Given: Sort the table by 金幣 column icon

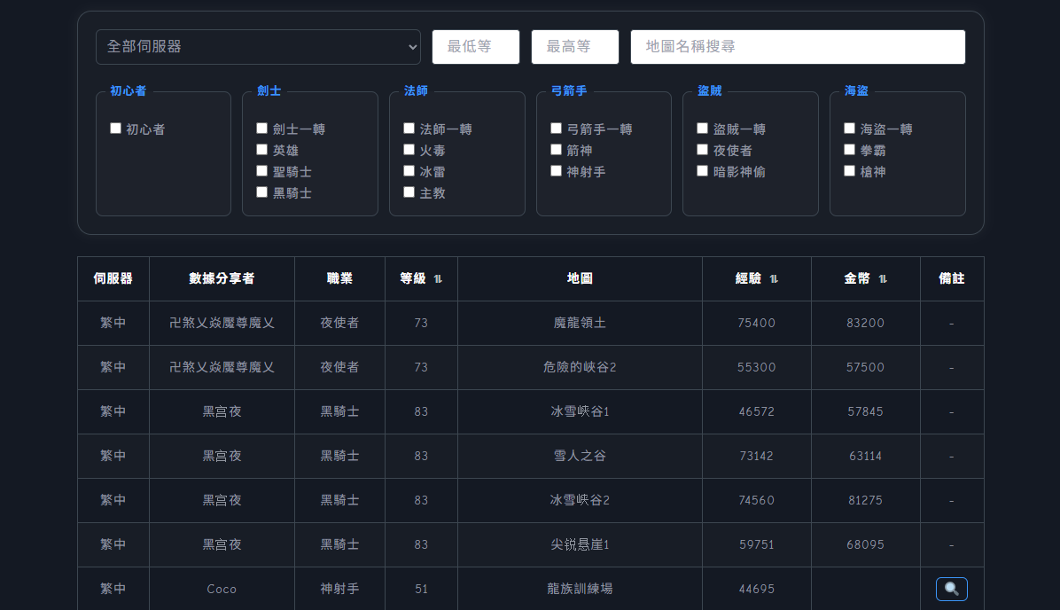Looking at the screenshot, I should click(883, 278).
